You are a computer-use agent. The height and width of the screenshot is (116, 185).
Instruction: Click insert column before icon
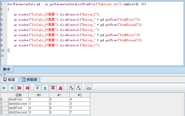pyautogui.click(x=4, y=88)
